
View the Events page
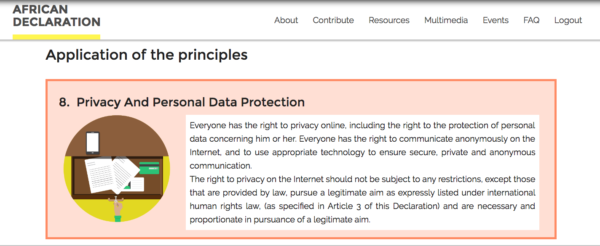coord(496,20)
